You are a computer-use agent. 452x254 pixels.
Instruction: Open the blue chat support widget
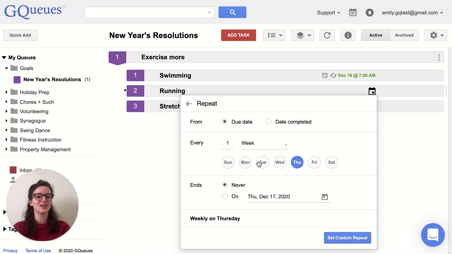433,235
